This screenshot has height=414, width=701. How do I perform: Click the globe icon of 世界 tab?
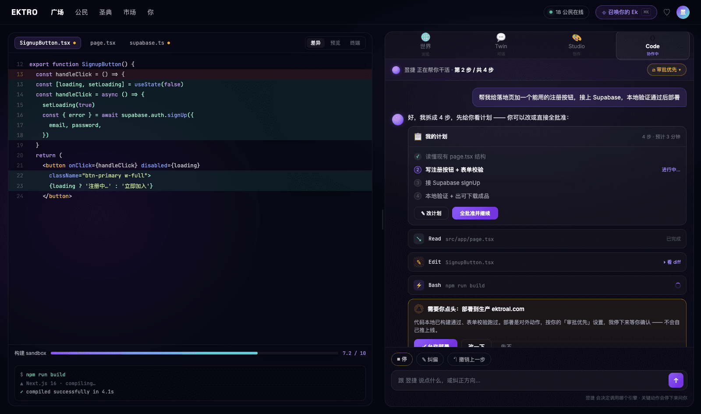pos(425,37)
